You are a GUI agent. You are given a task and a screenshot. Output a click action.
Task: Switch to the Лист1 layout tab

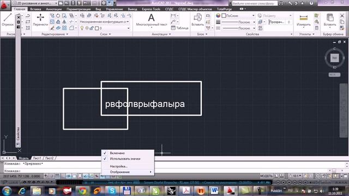click(37, 158)
